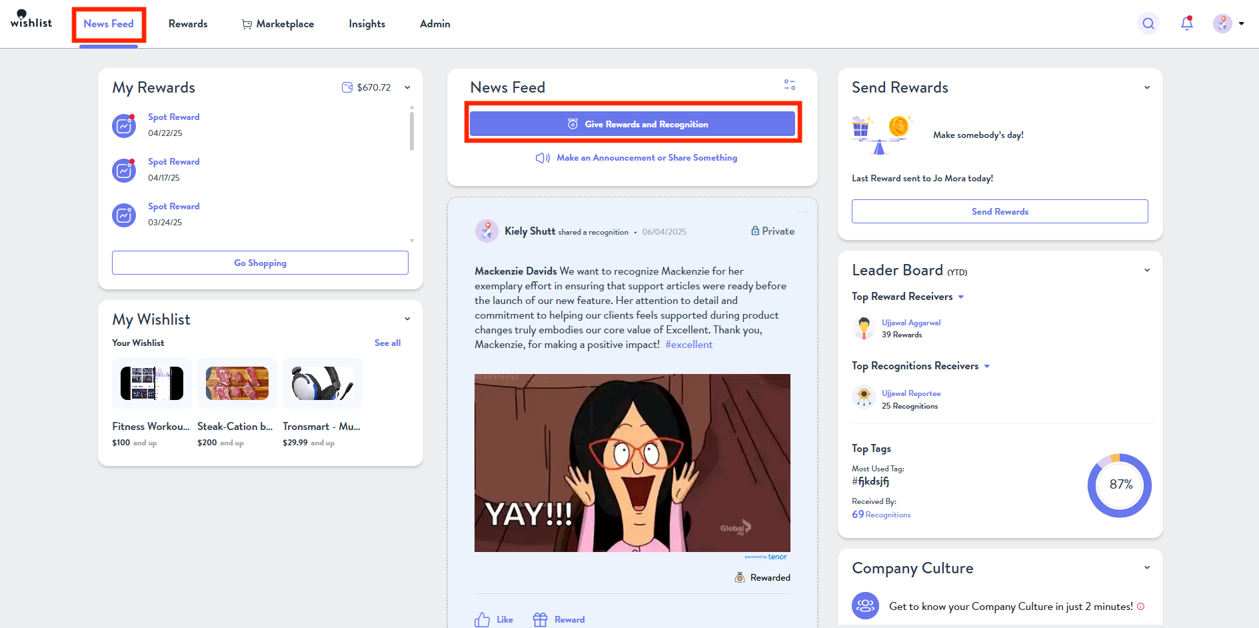Open the profile menu caret
Viewport: 1259px width, 628px height.
tap(1241, 24)
